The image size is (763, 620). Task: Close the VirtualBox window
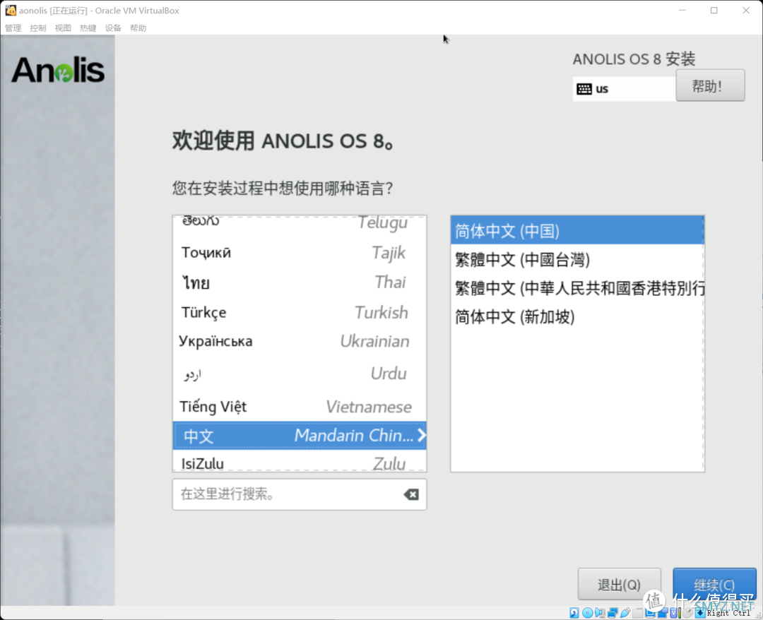point(745,10)
